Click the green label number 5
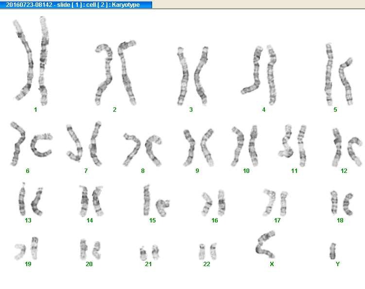This screenshot has width=365, height=289. point(335,110)
